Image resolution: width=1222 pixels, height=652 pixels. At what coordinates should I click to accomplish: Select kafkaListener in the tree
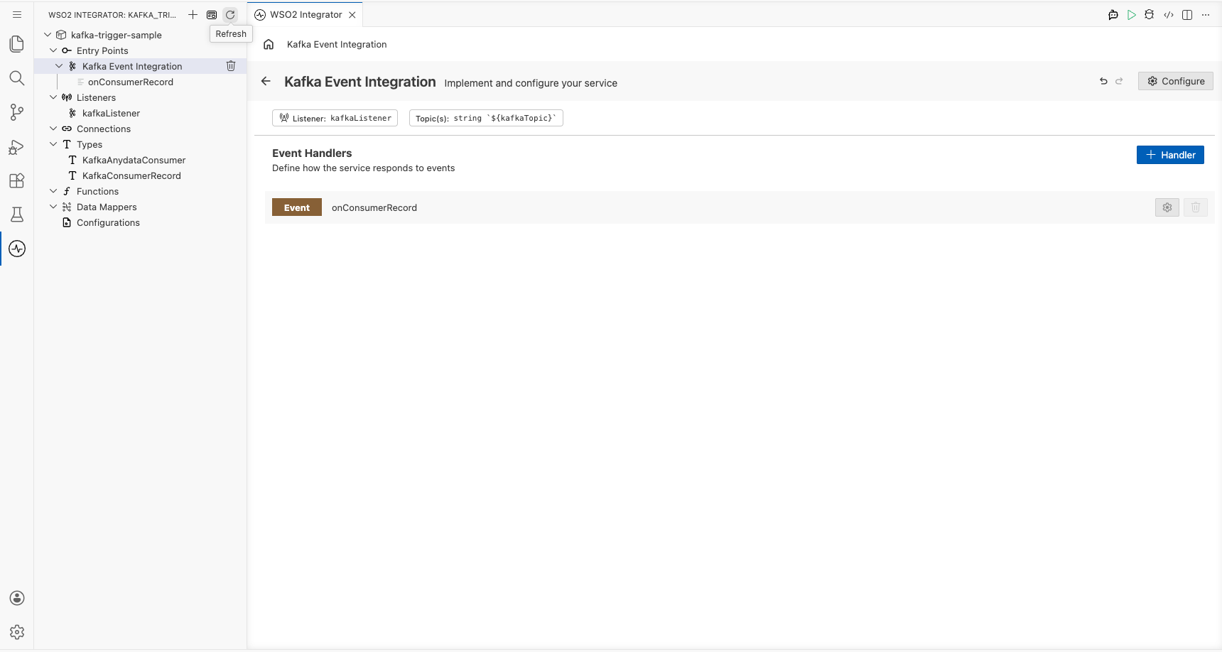(111, 113)
